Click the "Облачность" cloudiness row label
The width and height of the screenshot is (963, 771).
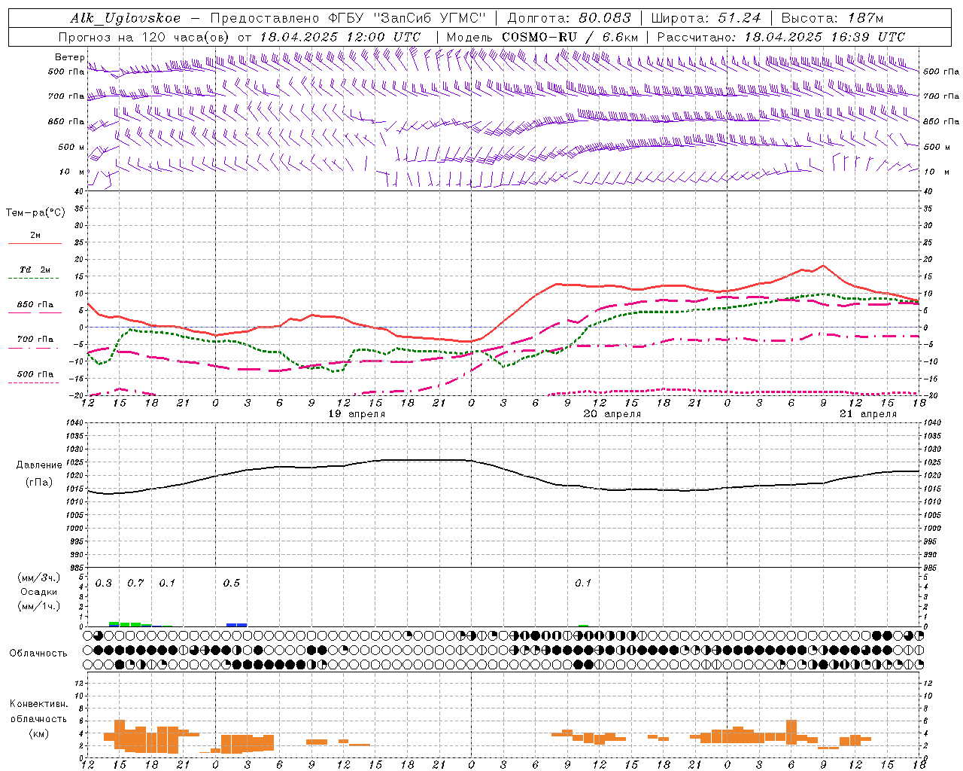coord(38,654)
